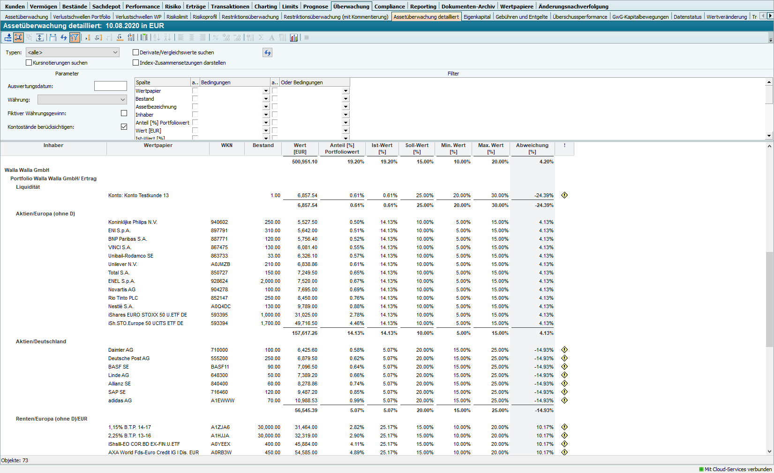Click the refresh button beside Derivate checkbox
The width and height of the screenshot is (774, 473).
[267, 53]
